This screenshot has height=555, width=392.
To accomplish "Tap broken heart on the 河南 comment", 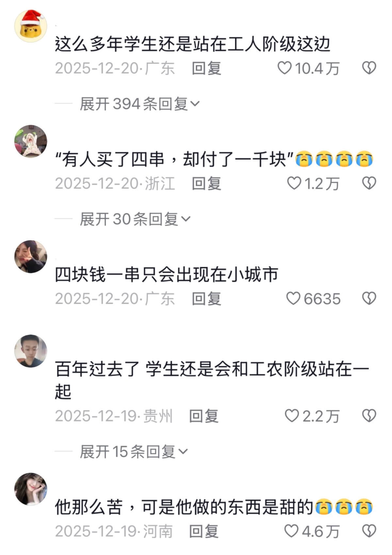I will pos(369,531).
